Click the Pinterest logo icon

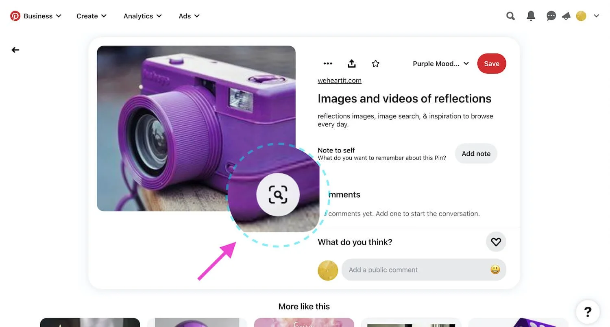click(15, 16)
